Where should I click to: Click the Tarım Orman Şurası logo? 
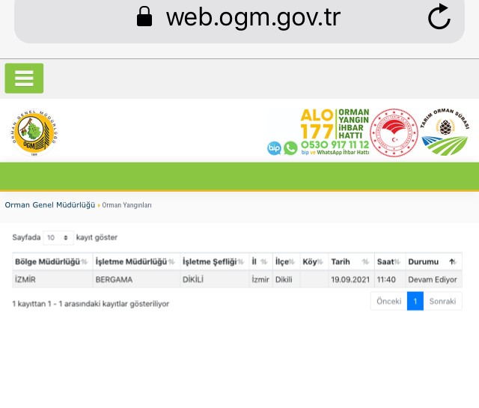click(444, 132)
